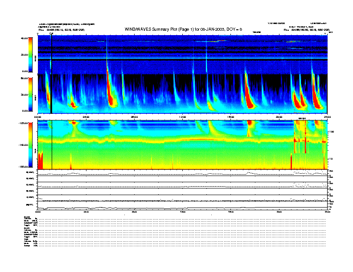
Task: Click the 20.00 tick on RAD2 scale
Action: click(24, 55)
